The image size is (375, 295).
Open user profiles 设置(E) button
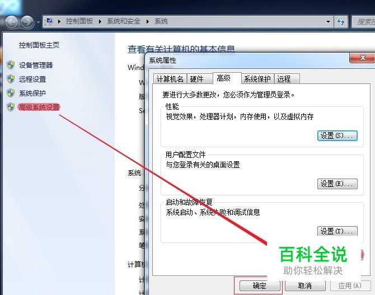tap(337, 184)
